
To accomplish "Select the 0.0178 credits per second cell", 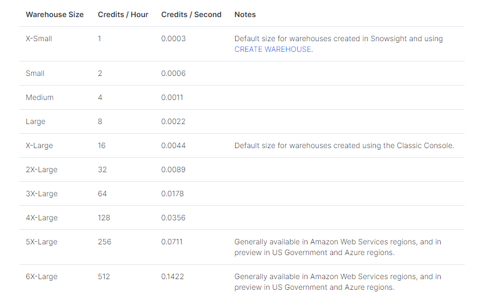I will [x=172, y=194].
